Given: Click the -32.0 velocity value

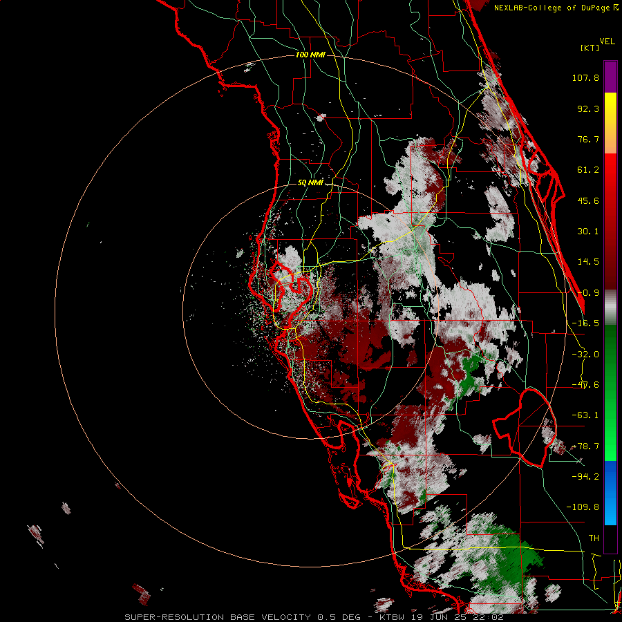Looking at the screenshot, I should 585,355.
